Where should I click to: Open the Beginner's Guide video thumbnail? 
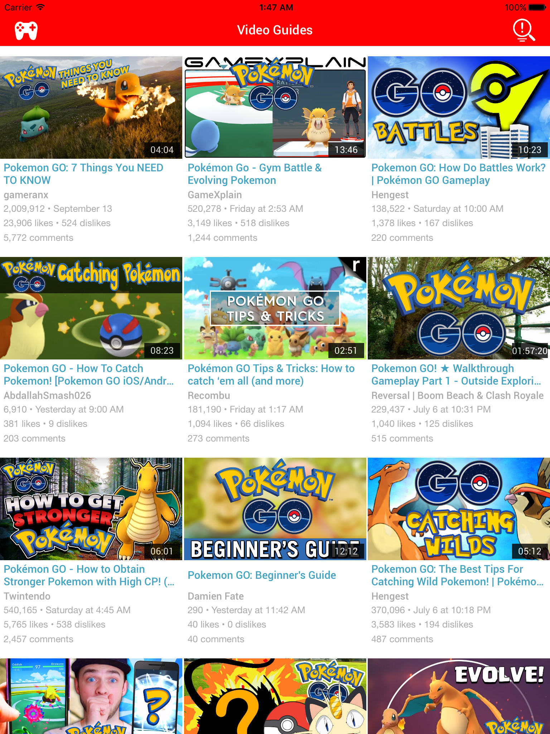coord(275,509)
